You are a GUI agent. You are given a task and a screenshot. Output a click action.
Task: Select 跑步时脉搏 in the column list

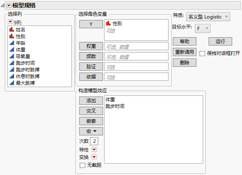tap(27, 70)
